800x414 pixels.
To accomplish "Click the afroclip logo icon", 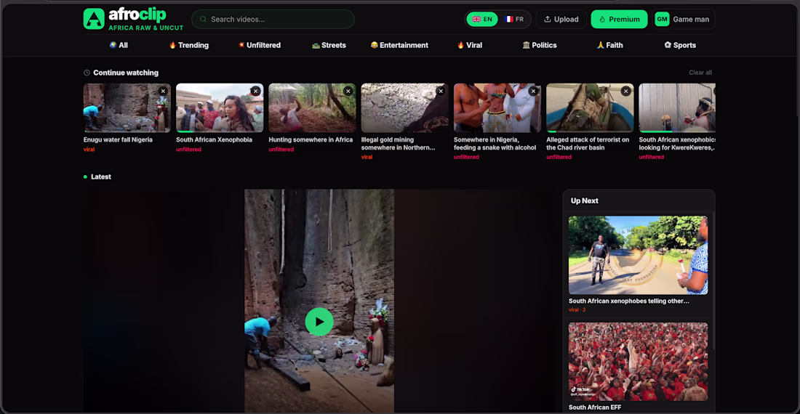I will click(94, 19).
